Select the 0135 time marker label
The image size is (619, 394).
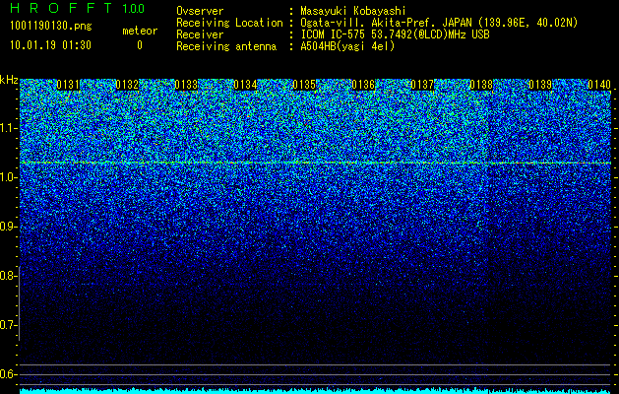304,85
